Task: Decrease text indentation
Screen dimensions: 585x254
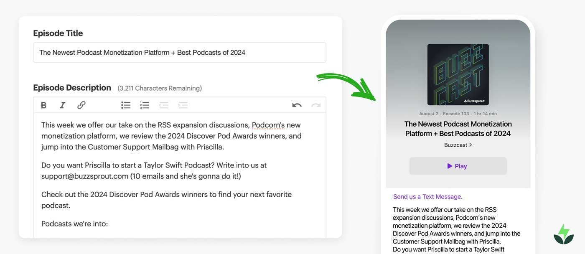Action: pyautogui.click(x=163, y=105)
